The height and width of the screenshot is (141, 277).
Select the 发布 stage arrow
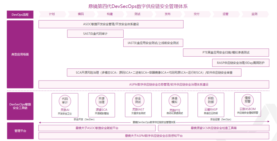[x=168, y=14]
